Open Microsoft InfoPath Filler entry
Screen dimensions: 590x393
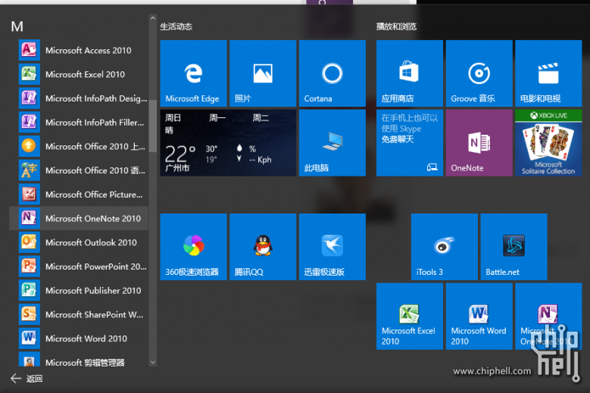click(x=79, y=122)
